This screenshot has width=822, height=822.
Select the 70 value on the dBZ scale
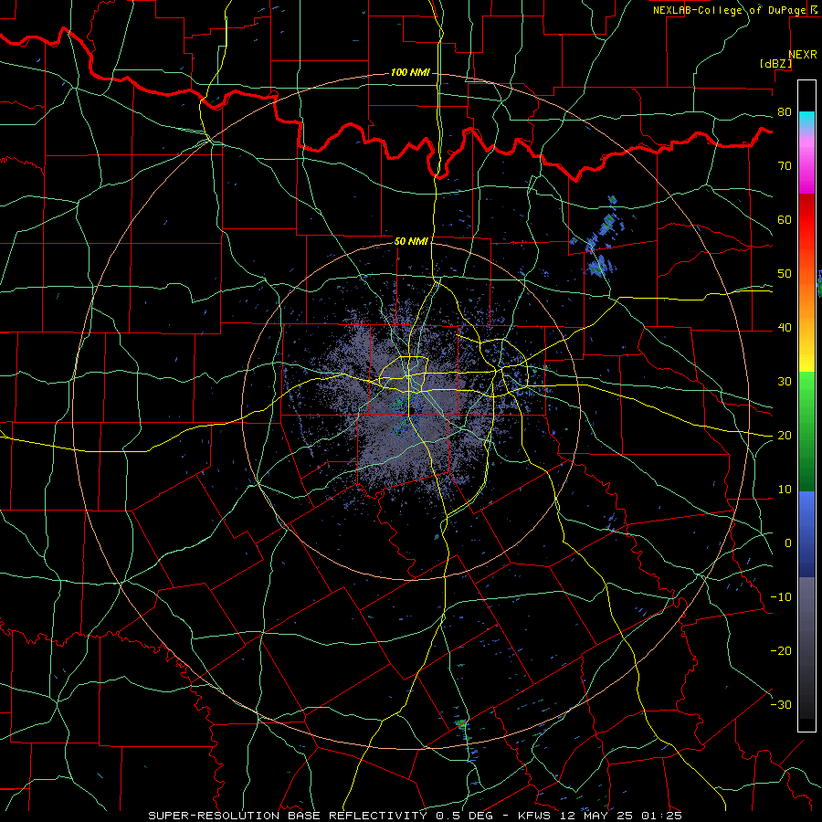[x=785, y=165]
